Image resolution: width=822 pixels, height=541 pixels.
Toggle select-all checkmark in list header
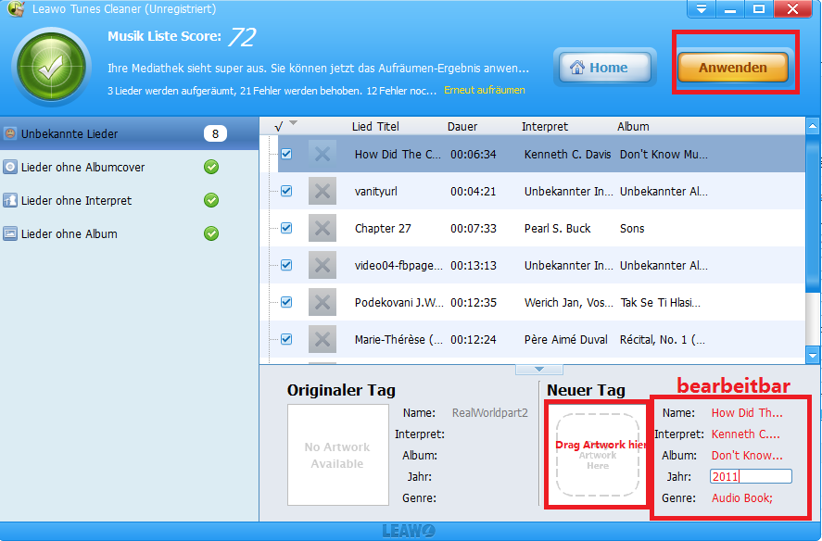[279, 126]
